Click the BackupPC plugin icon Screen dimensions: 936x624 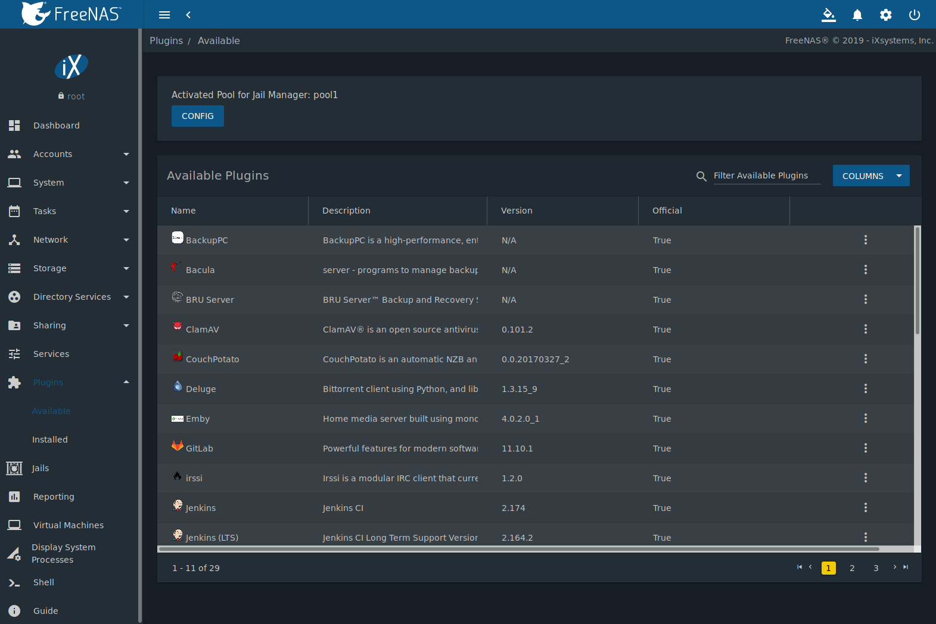[178, 237]
